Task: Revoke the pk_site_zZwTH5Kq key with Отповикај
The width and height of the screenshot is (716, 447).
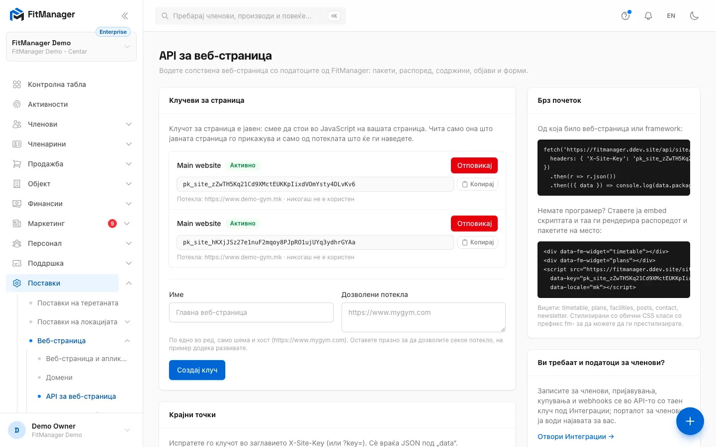Action: click(x=474, y=165)
